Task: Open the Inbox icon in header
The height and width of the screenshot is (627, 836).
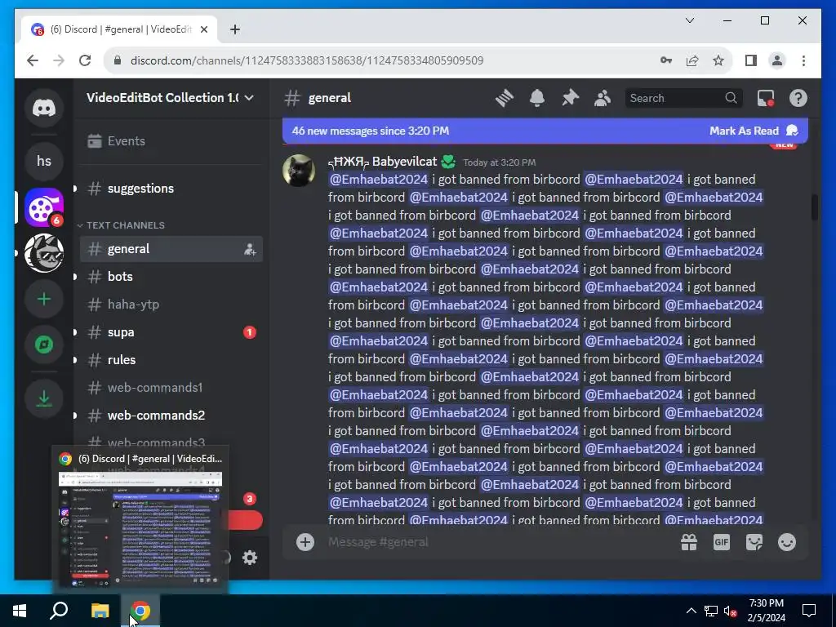Action: 766,98
